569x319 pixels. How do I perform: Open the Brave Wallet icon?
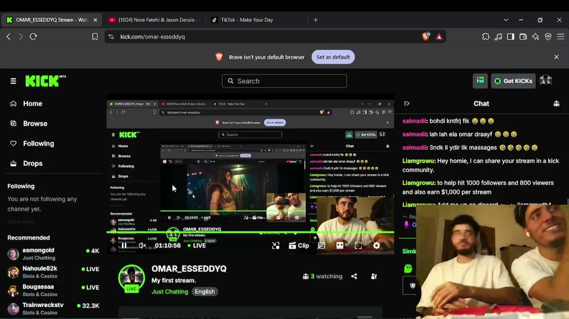[523, 37]
